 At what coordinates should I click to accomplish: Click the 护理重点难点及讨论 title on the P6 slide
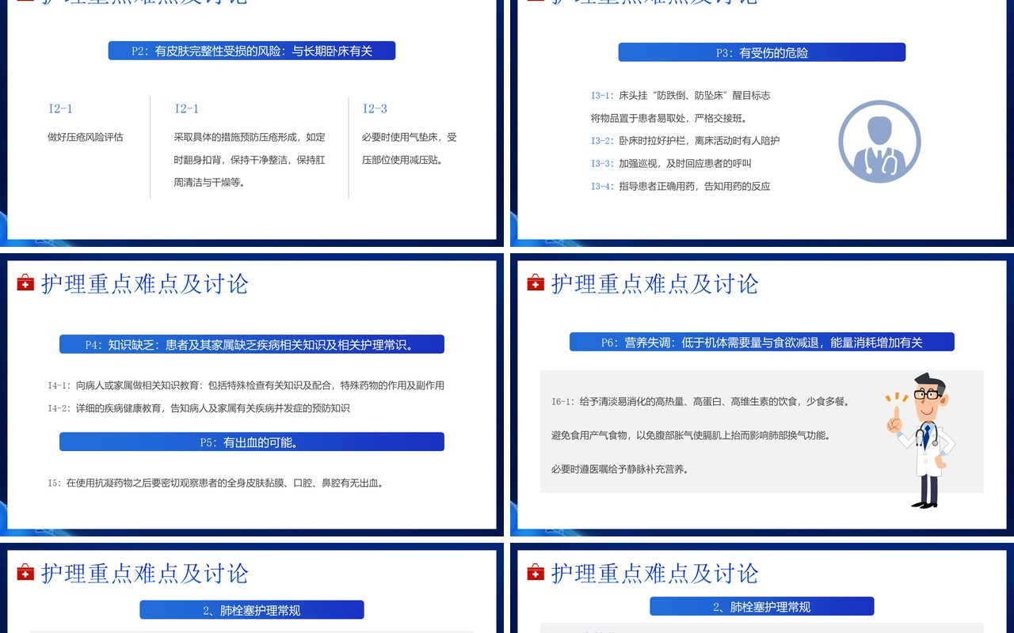pos(655,284)
